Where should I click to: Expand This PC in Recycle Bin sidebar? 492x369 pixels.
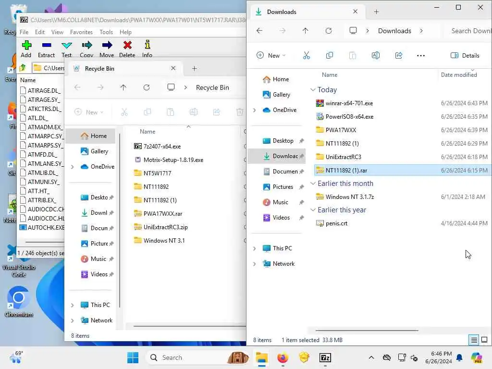click(73, 305)
